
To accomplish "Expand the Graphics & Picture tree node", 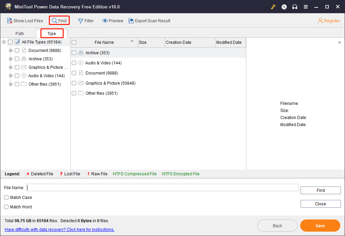I will pos(10,67).
